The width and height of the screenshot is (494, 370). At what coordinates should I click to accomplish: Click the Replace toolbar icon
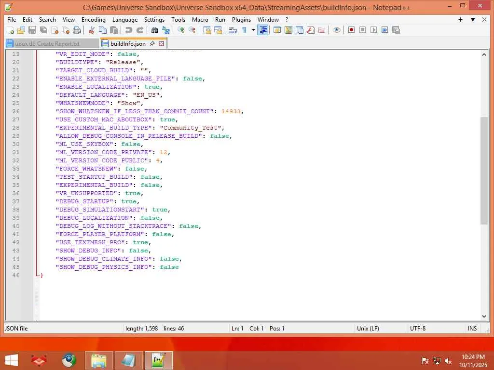(166, 30)
